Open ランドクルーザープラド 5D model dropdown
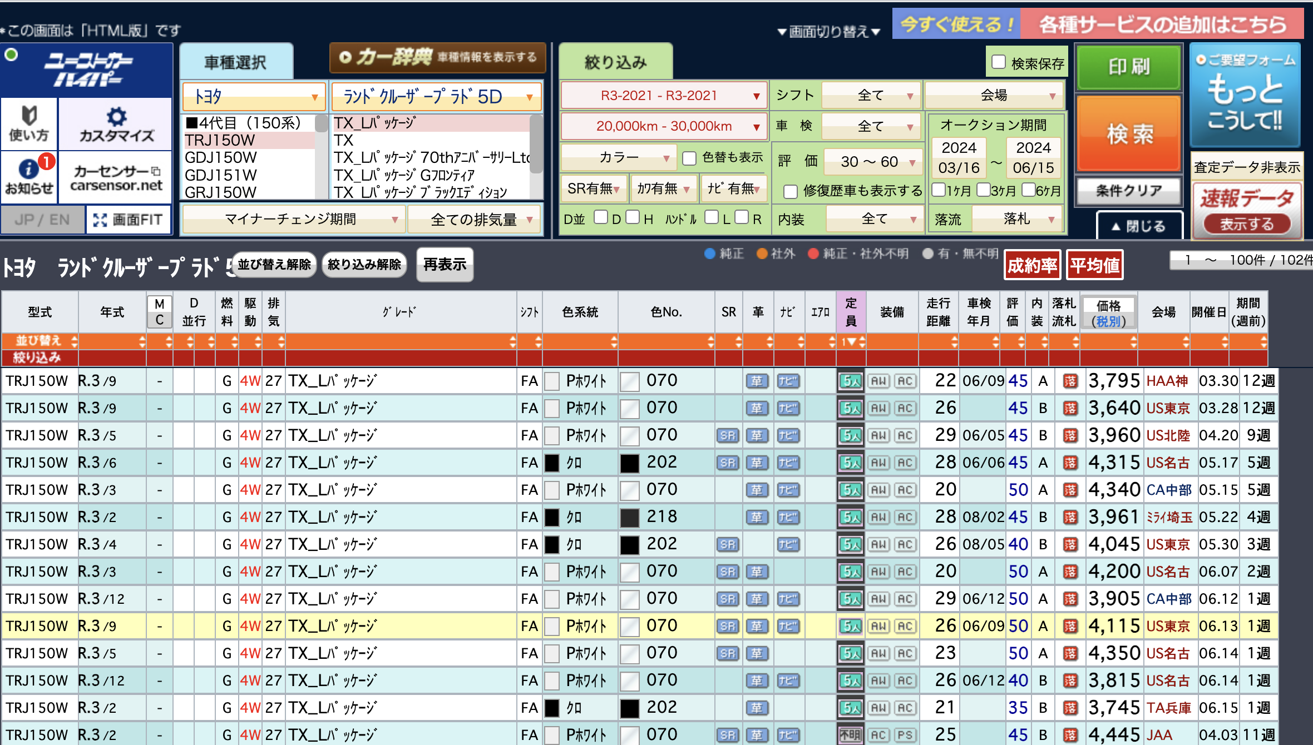The width and height of the screenshot is (1313, 745). [437, 97]
